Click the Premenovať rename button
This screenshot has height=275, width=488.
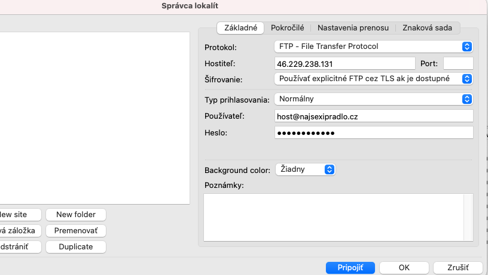point(76,230)
